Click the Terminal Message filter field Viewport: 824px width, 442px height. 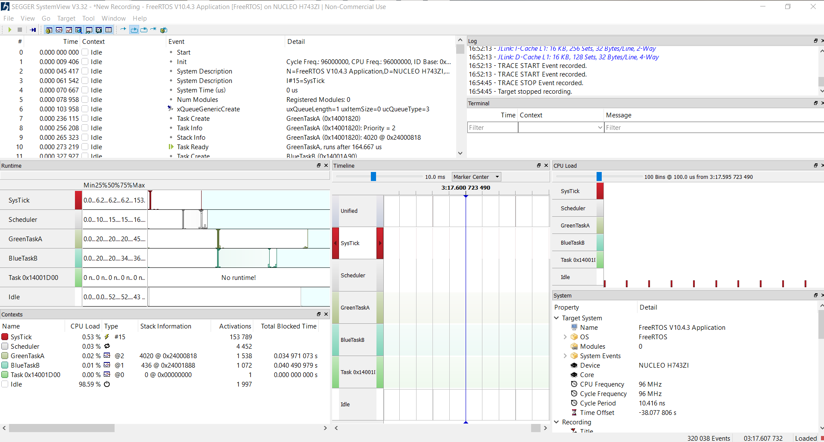pyautogui.click(x=714, y=127)
